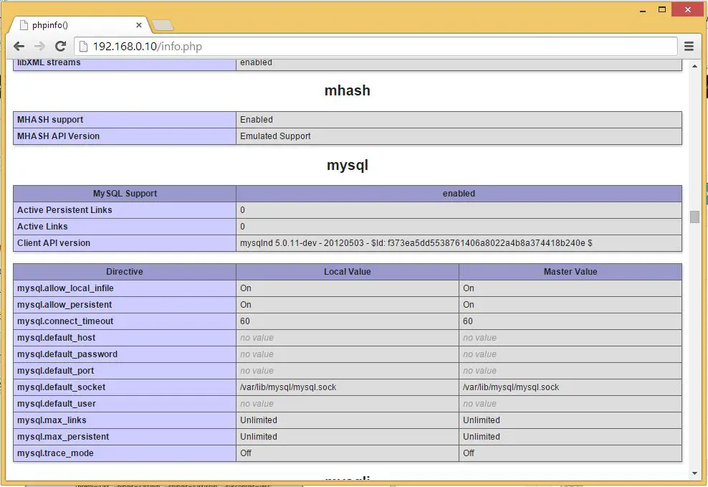Click the browser forward arrow
This screenshot has height=487, width=708.
(39, 46)
